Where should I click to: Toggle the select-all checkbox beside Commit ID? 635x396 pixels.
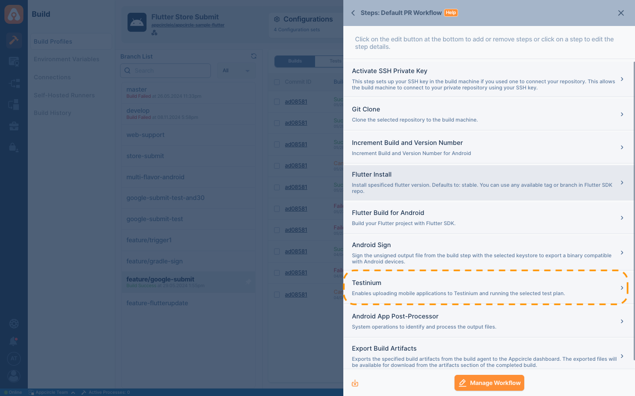coord(277,82)
